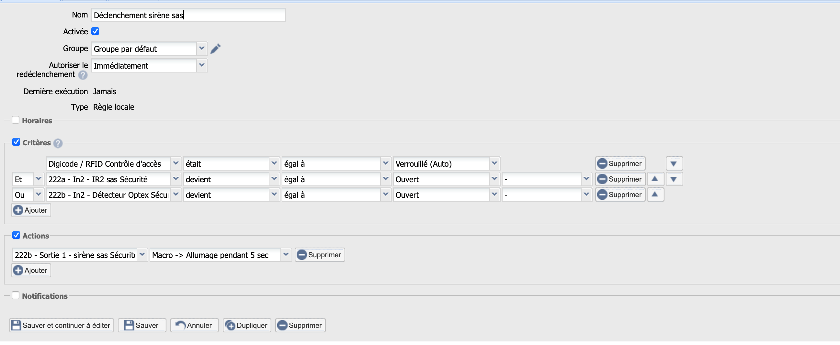
Task: Move the 222b Détecteur Optex criterion up
Action: pyautogui.click(x=655, y=195)
